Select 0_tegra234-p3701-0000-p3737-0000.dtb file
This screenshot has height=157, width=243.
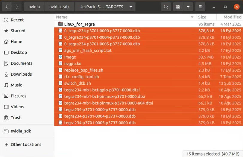149,31
